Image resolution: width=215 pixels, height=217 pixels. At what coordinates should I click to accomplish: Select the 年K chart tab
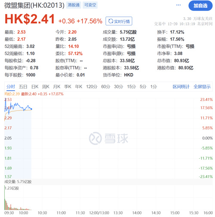[x=79, y=87]
